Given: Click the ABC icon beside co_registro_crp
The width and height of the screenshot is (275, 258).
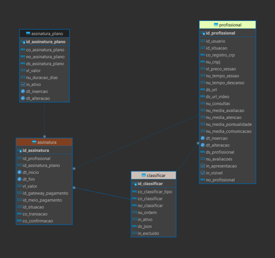Looking at the screenshot, I should (203, 55).
